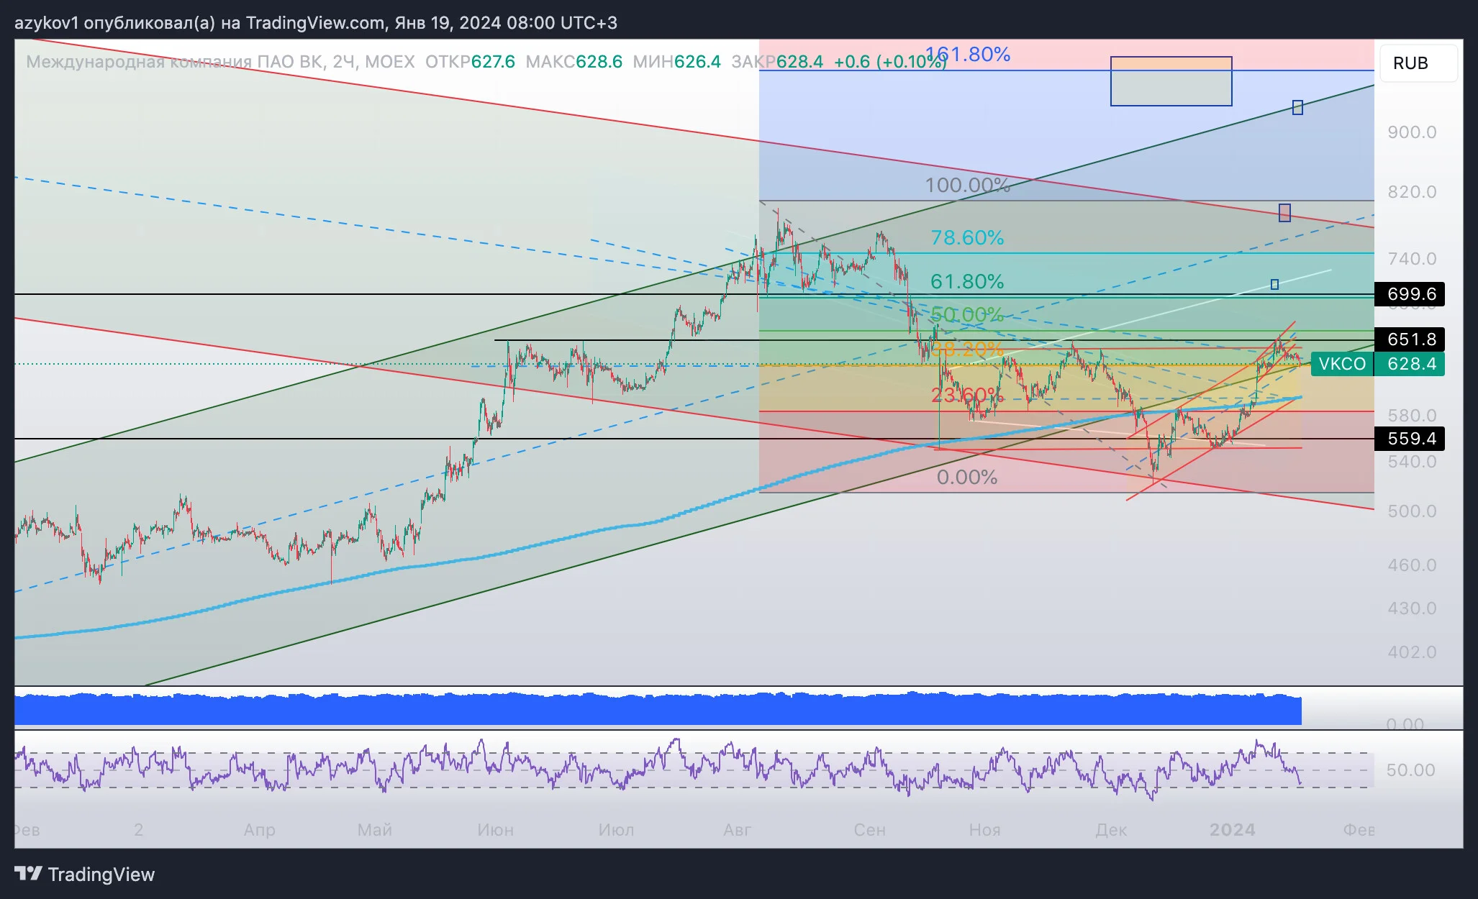Click the 2024 label on time axis
This screenshot has width=1478, height=899.
pos(1232,830)
